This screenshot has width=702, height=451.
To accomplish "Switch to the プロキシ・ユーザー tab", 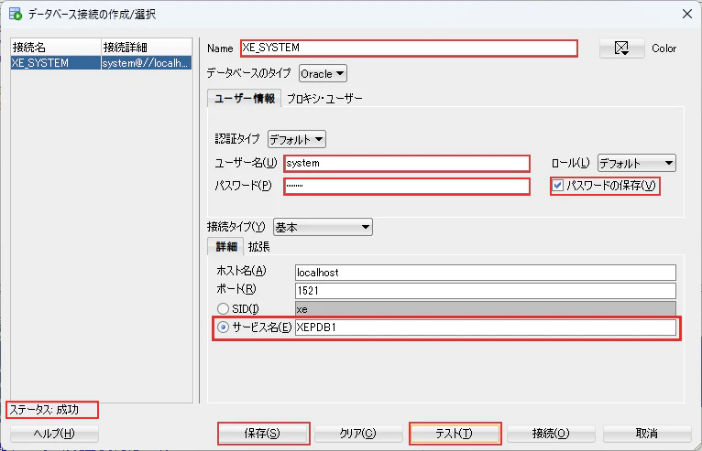I will (x=324, y=98).
